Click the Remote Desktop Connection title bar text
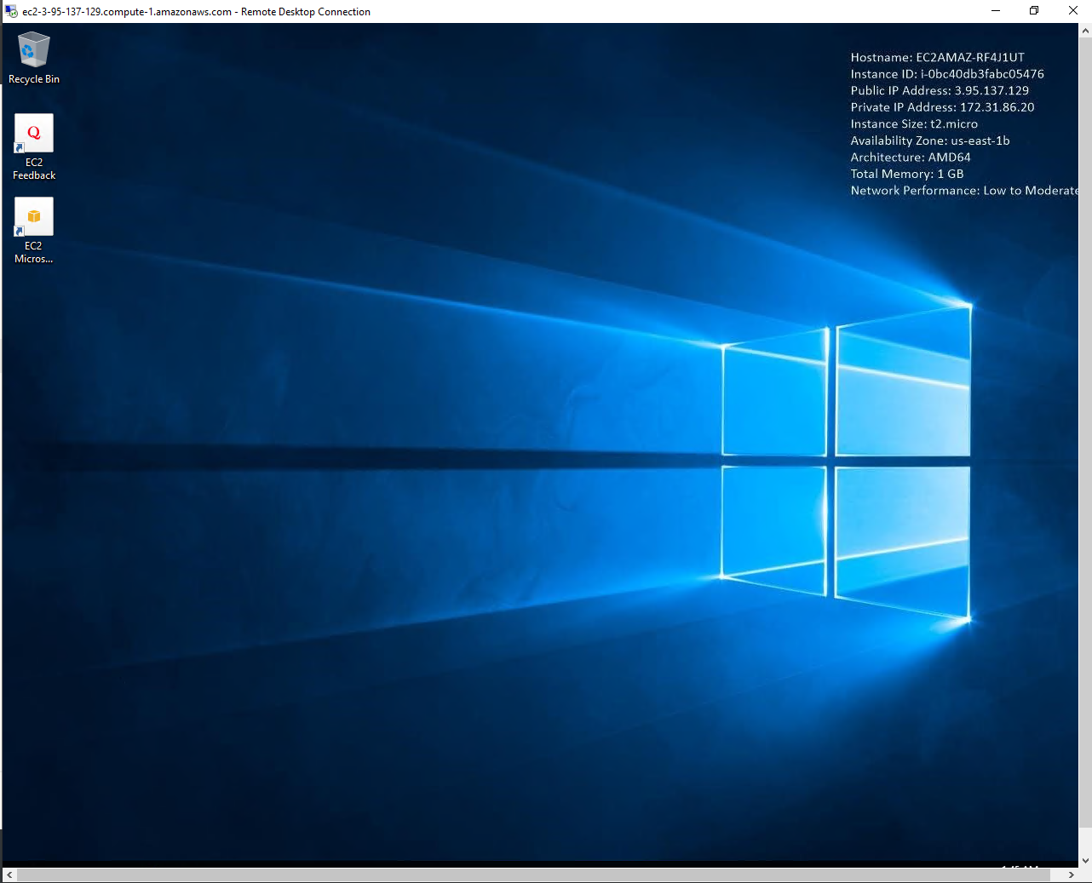The image size is (1092, 883). click(197, 12)
